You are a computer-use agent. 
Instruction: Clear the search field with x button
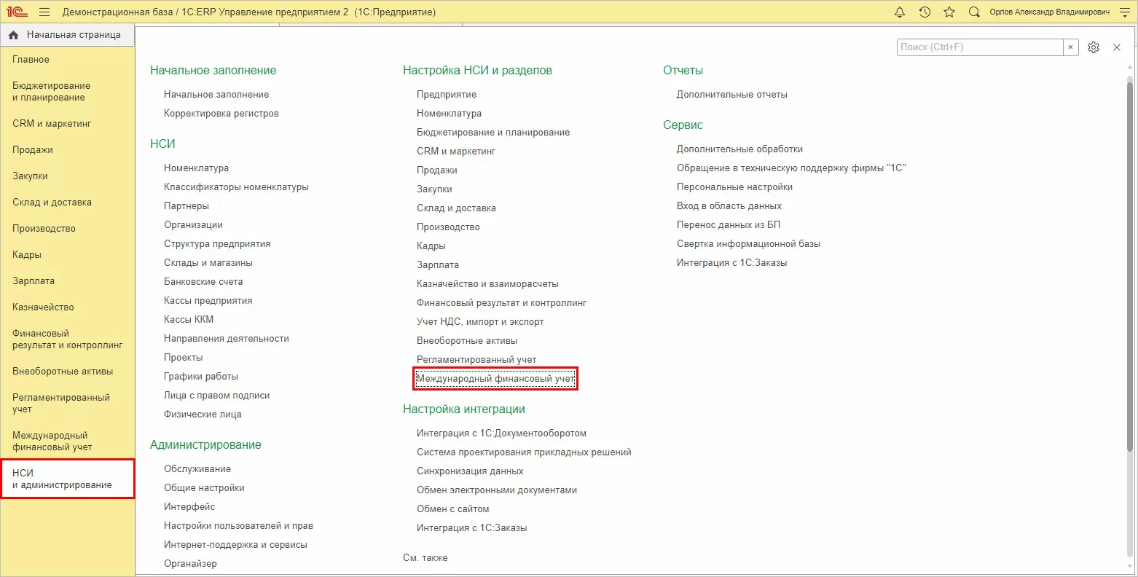tap(1070, 47)
